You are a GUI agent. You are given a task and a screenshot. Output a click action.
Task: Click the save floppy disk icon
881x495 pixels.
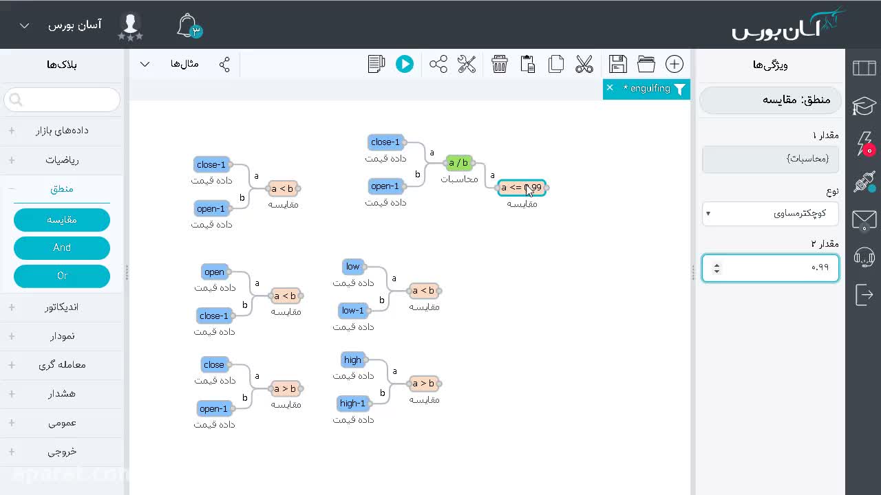[618, 64]
